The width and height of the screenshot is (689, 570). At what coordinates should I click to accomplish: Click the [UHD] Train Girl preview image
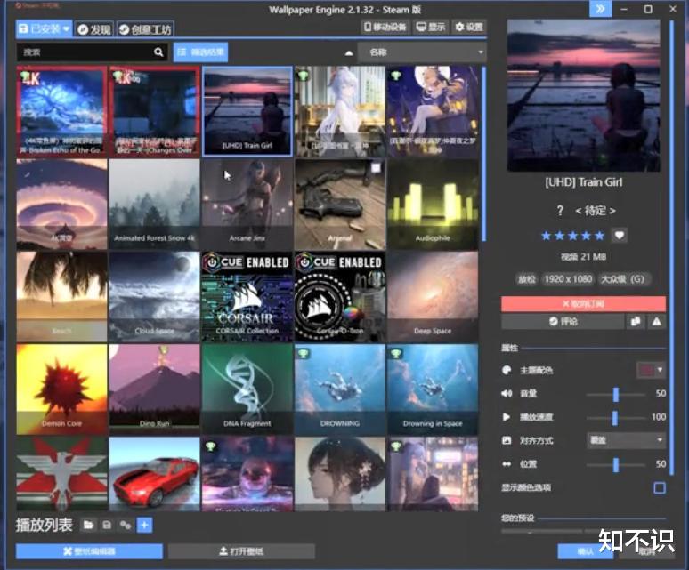pyautogui.click(x=583, y=95)
